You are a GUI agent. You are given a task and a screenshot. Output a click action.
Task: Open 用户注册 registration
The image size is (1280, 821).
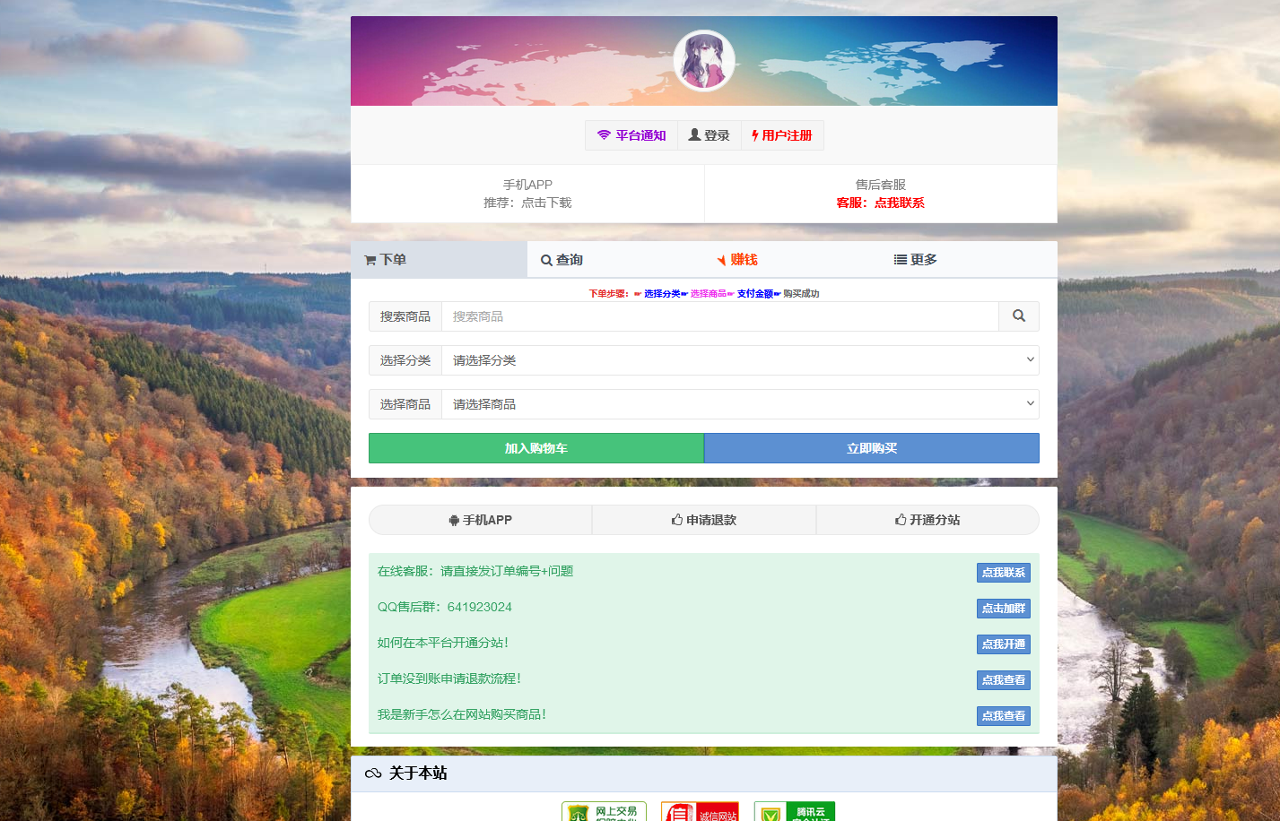point(782,135)
